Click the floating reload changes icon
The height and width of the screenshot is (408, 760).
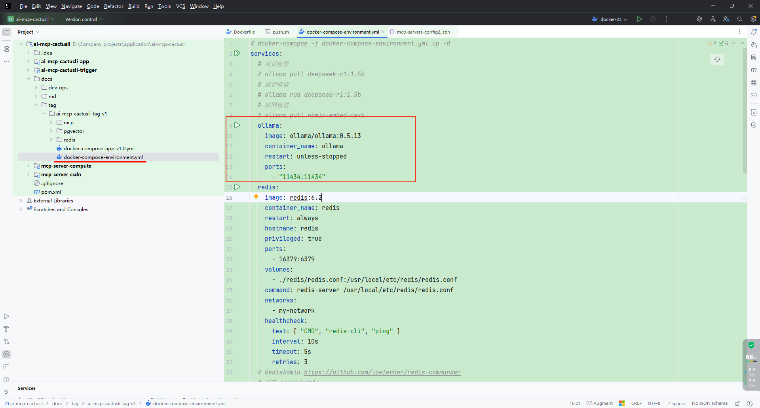tap(717, 59)
